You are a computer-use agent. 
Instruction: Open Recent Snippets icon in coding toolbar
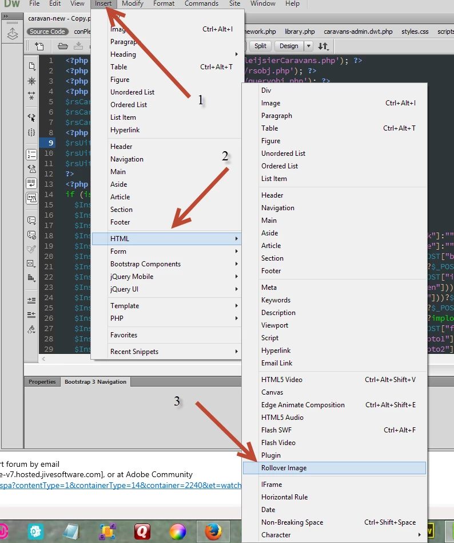[31, 263]
